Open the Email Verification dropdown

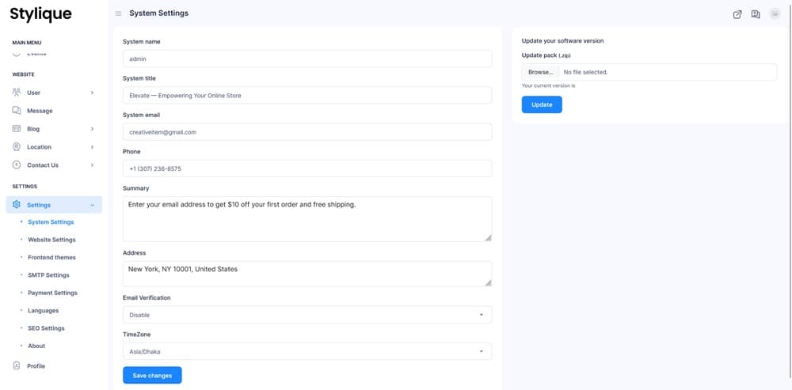point(307,315)
